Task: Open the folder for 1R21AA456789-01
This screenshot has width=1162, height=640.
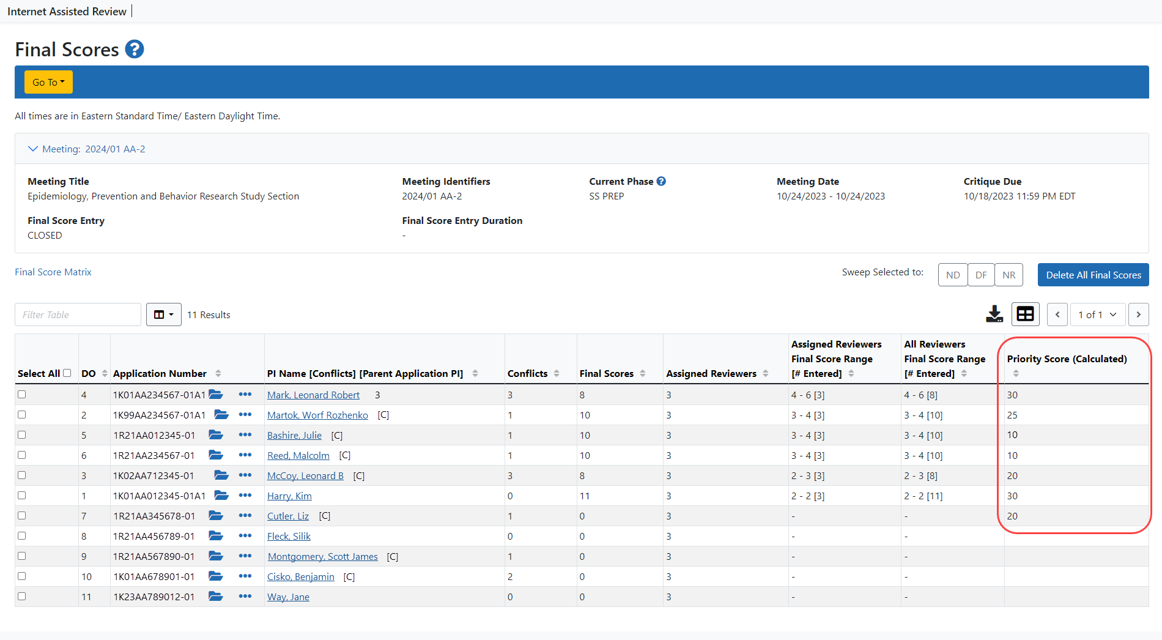Action: coord(216,536)
